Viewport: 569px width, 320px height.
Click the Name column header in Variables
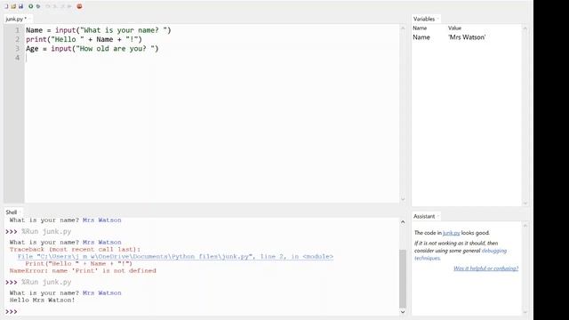(420, 28)
